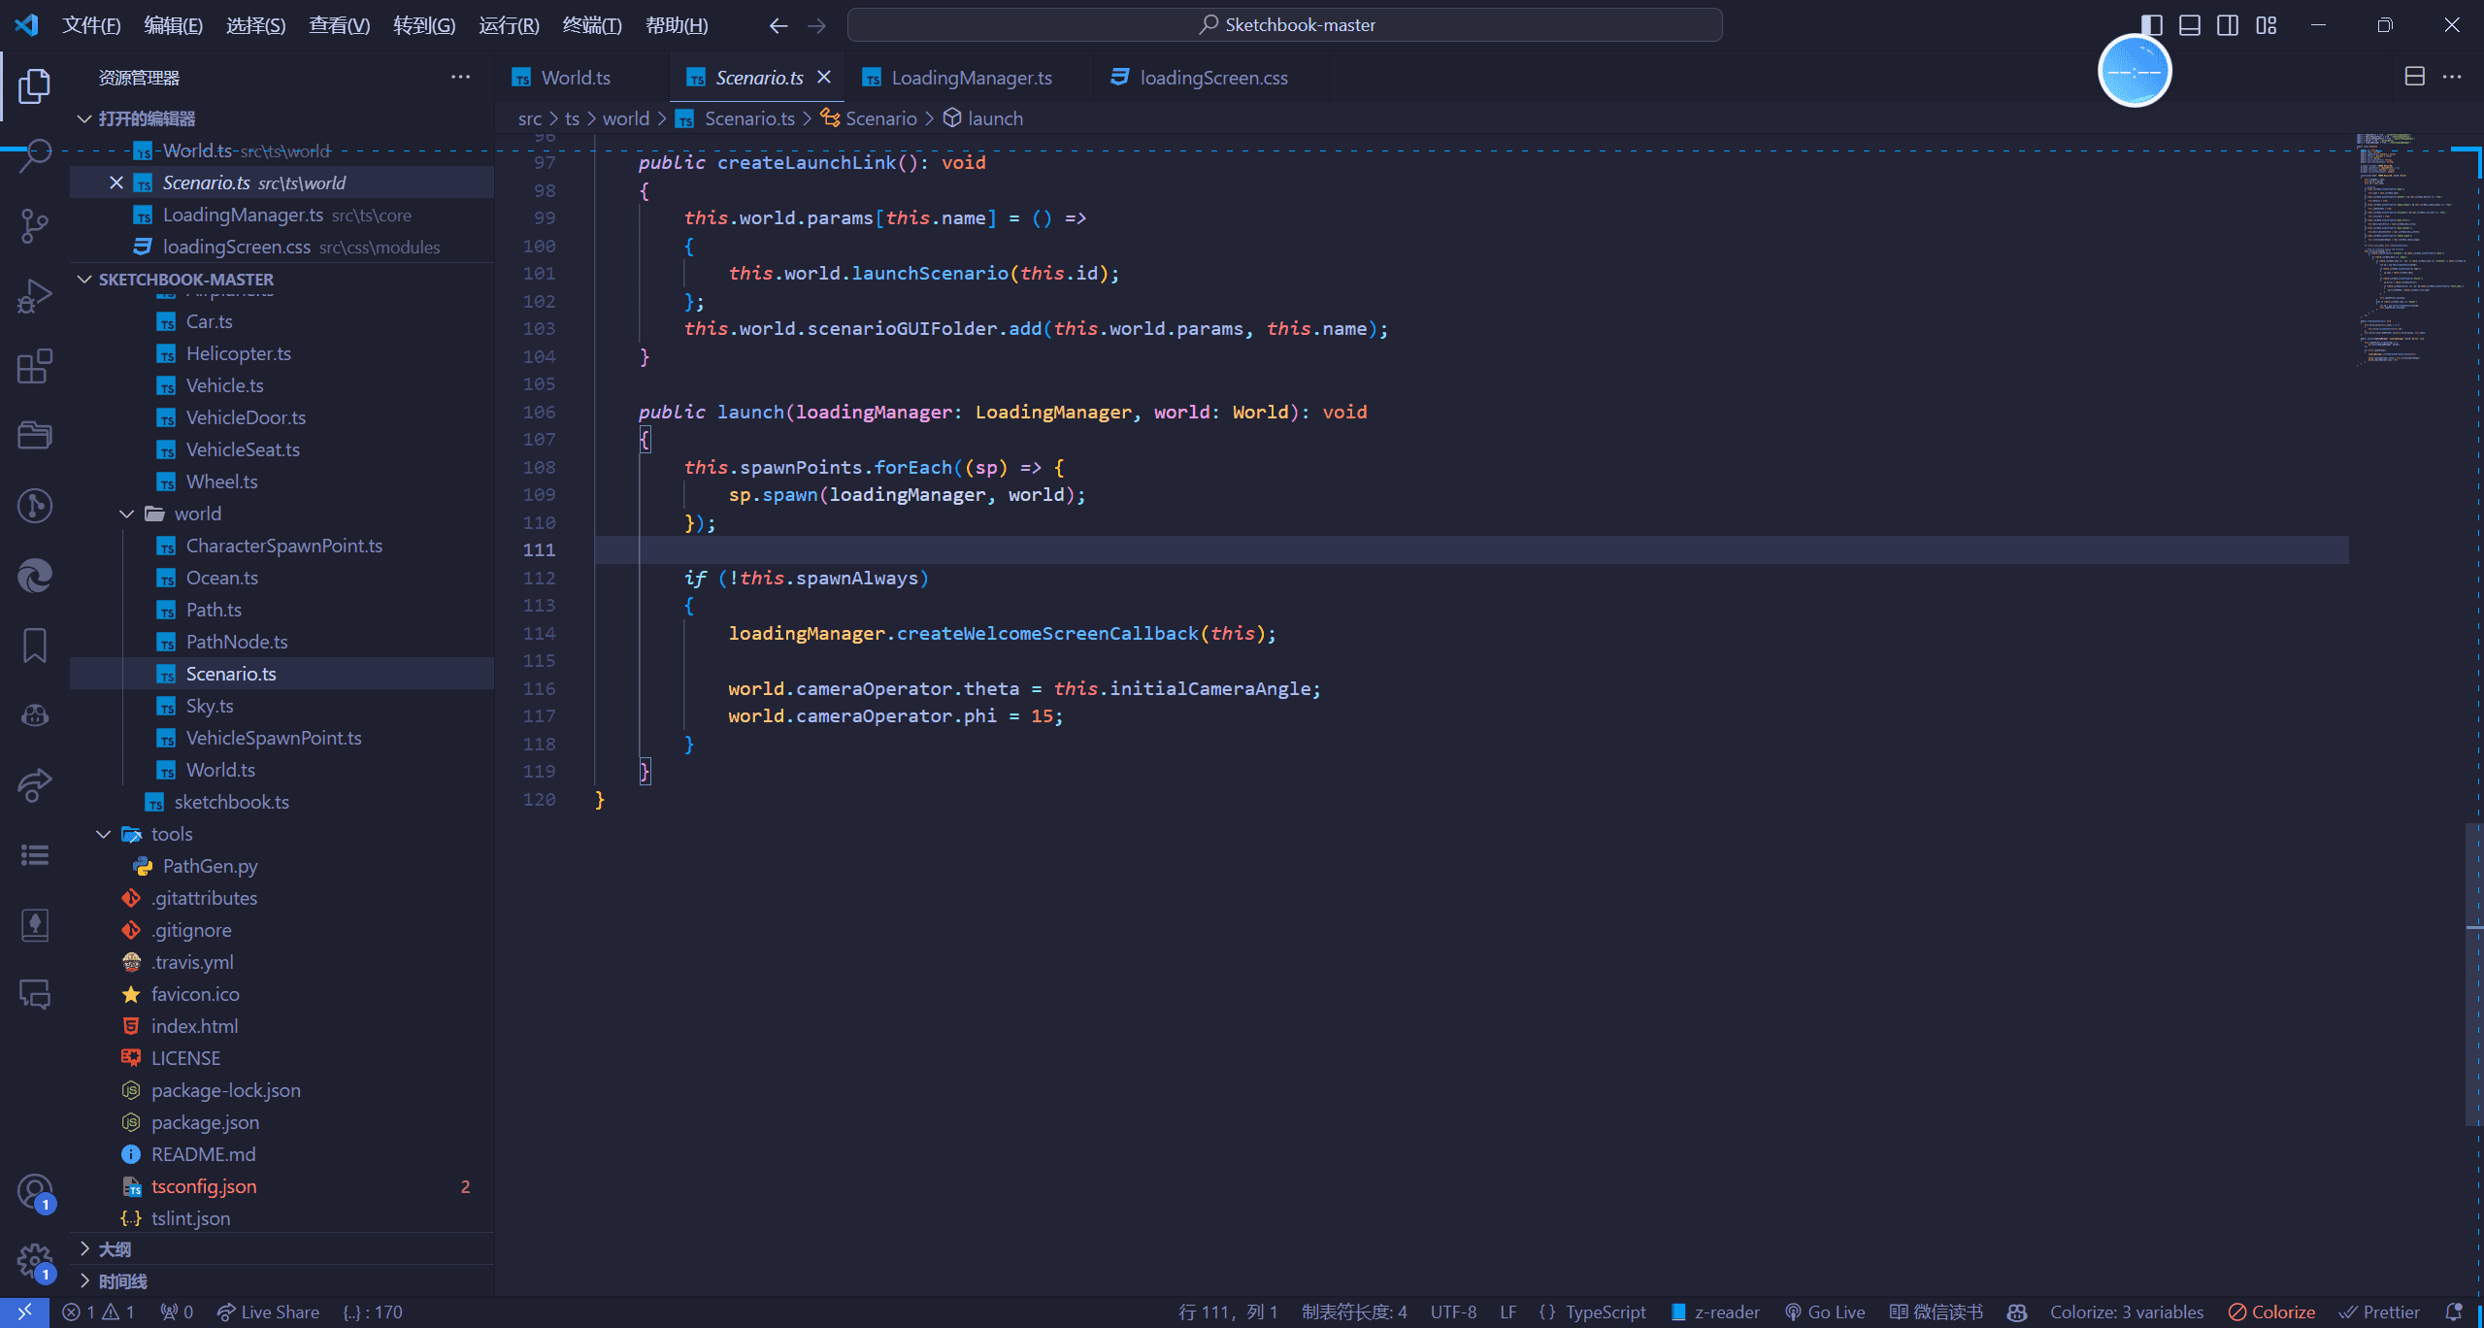
Task: Open Explorer panel more actions ellipsis
Action: tap(460, 77)
